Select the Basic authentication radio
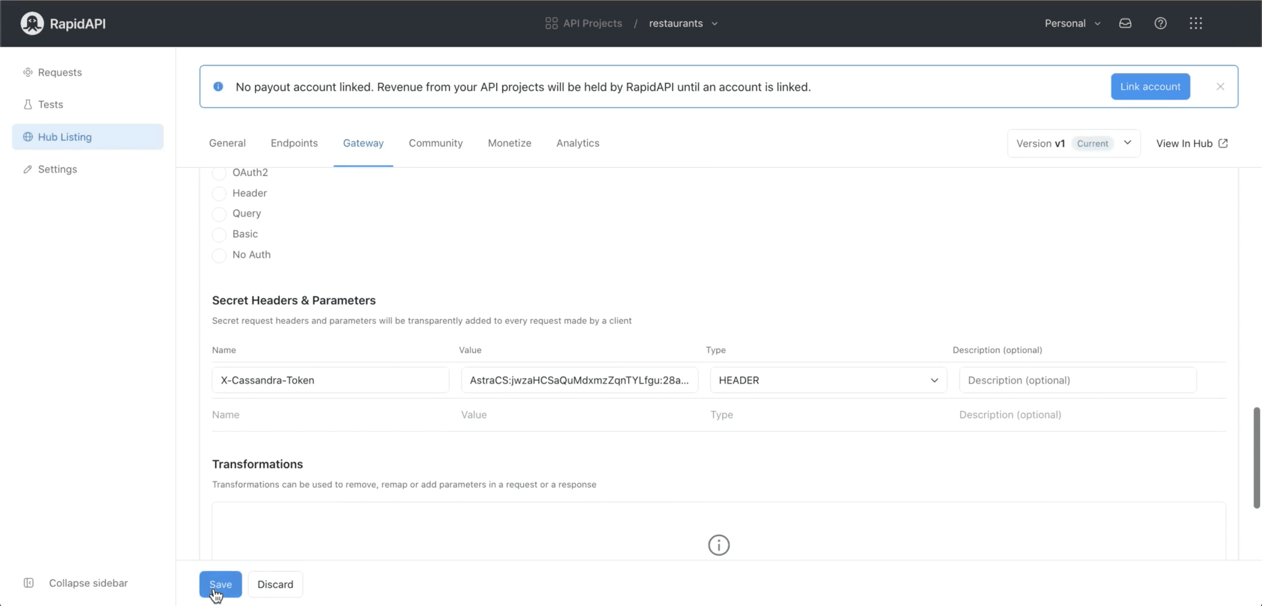Viewport: 1262px width, 606px height. point(219,234)
